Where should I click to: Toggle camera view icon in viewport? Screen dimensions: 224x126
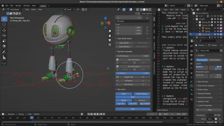pos(110,40)
